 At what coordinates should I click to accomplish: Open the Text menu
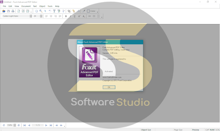point(35,6)
